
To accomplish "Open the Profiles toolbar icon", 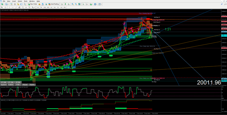I will tap(6, 4).
